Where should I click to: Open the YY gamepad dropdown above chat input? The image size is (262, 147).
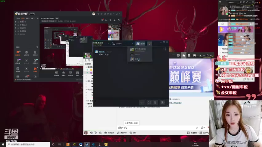tap(121, 128)
